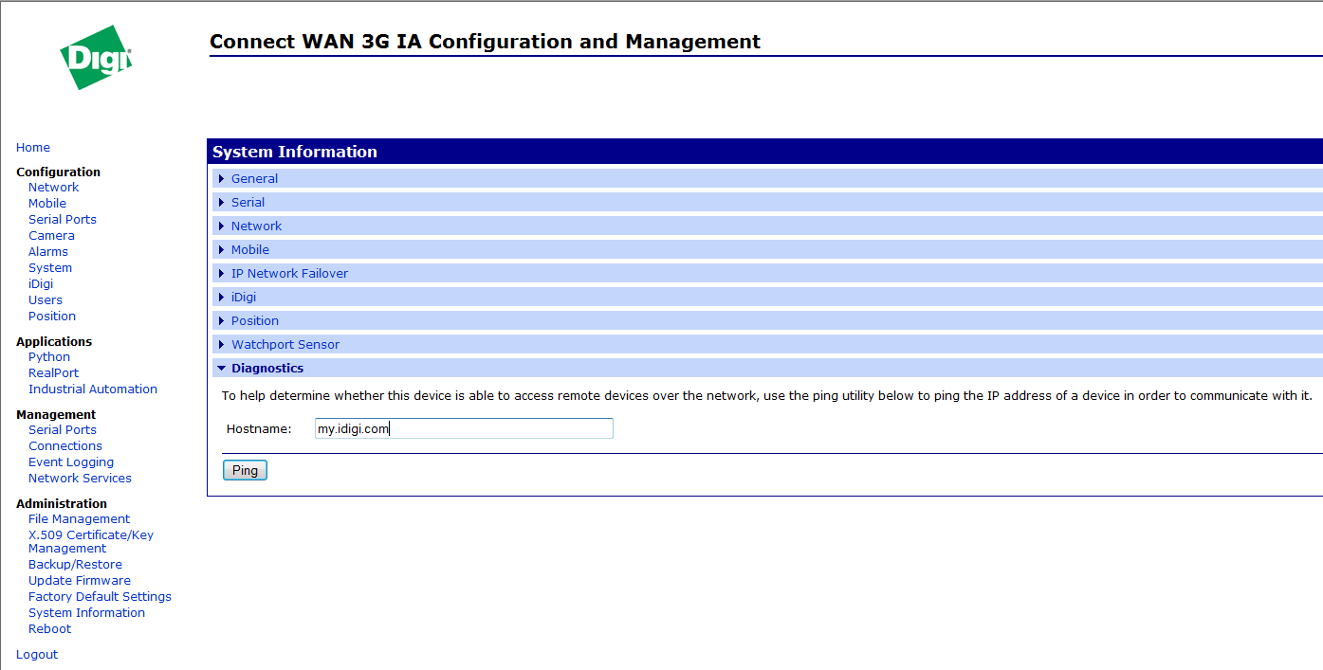Log out using the Logout link
1323x670 pixels.
tap(37, 655)
